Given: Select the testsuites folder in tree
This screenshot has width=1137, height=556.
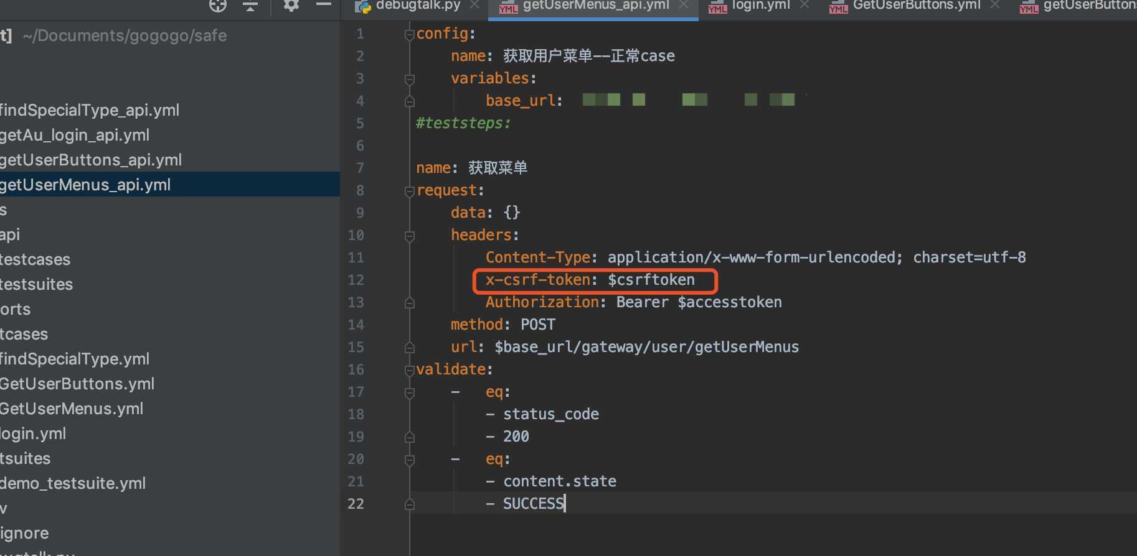Looking at the screenshot, I should point(37,284).
